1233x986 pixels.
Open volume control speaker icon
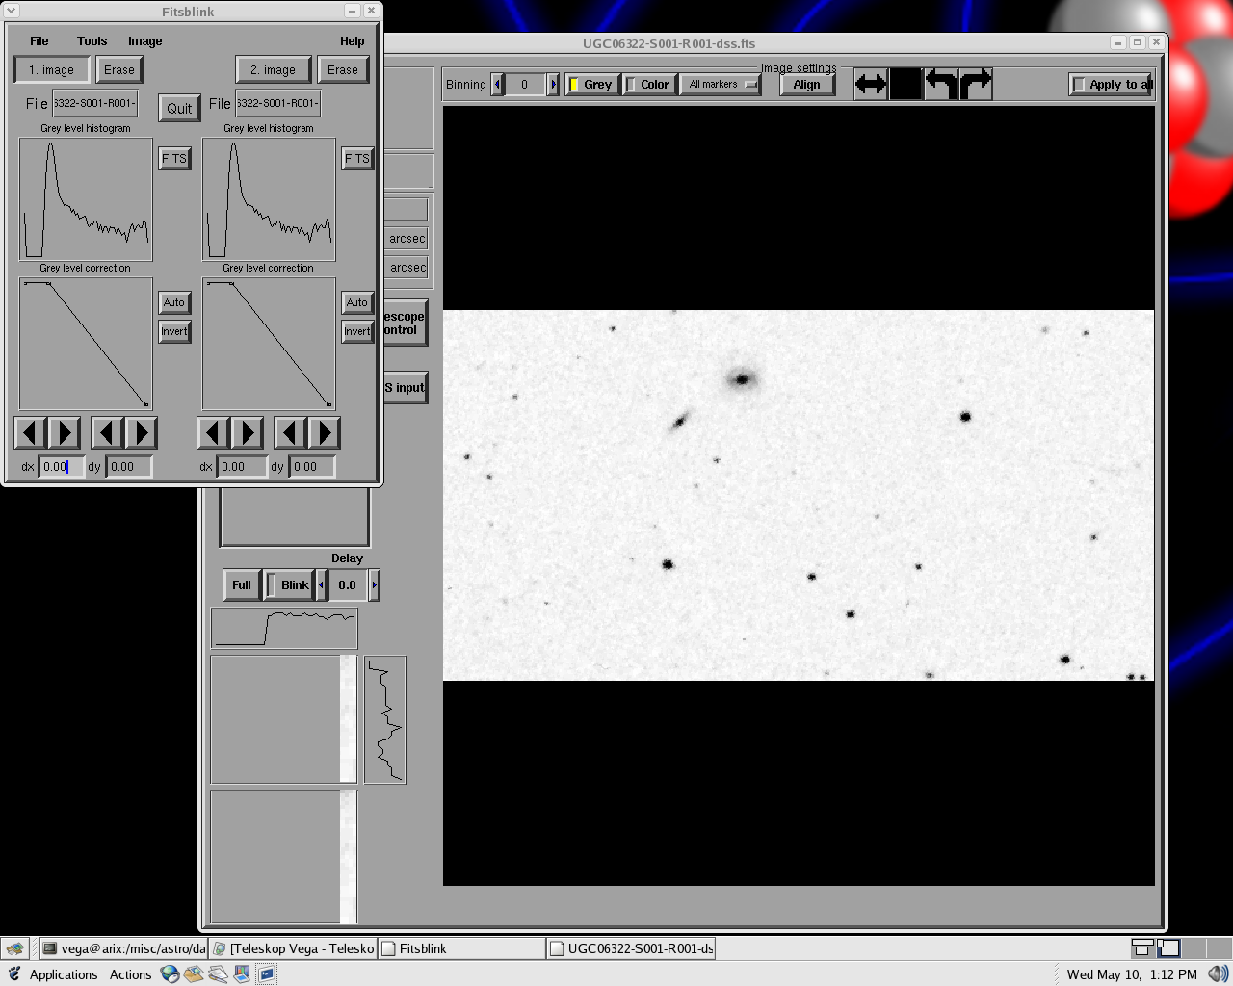pos(1219,974)
